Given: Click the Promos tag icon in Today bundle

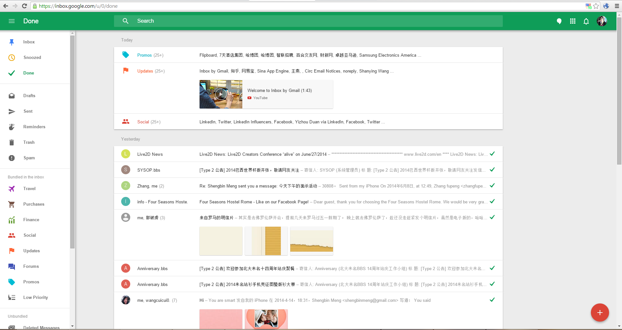Looking at the screenshot, I should click(126, 55).
